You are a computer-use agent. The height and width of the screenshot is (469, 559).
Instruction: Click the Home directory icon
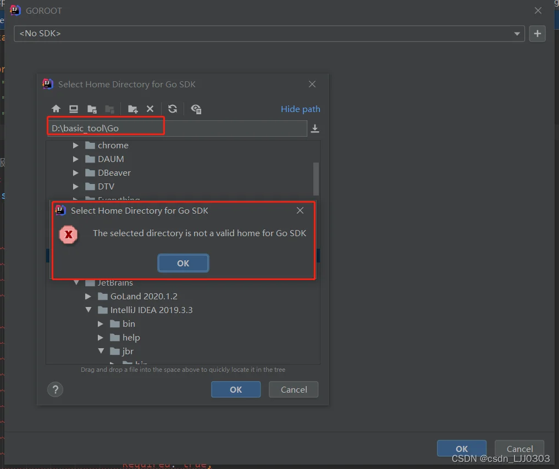coord(56,109)
